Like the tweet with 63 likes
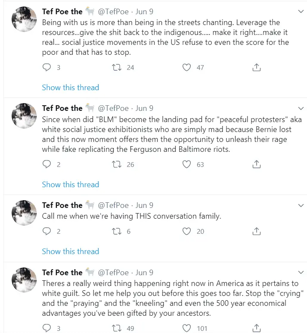The image size is (307, 333). coord(186,164)
